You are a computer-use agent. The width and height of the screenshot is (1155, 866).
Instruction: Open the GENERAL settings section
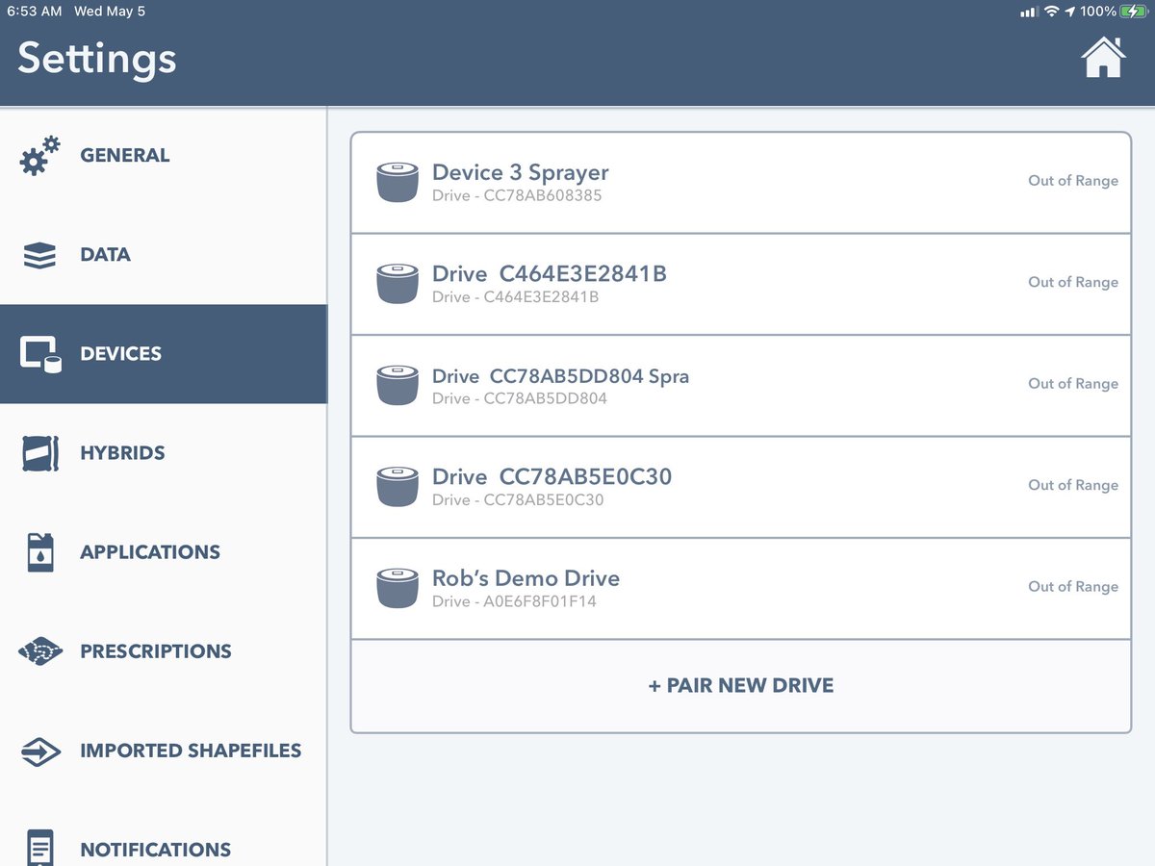(164, 156)
